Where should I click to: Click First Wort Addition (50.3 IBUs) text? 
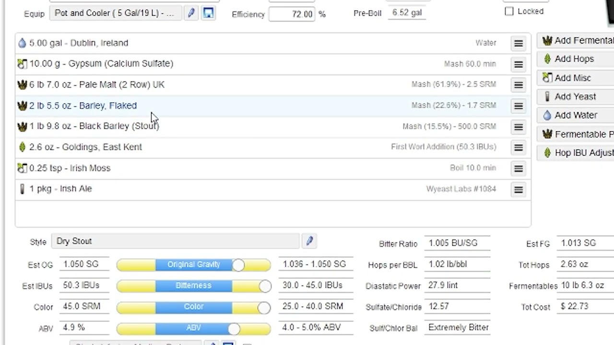point(444,147)
